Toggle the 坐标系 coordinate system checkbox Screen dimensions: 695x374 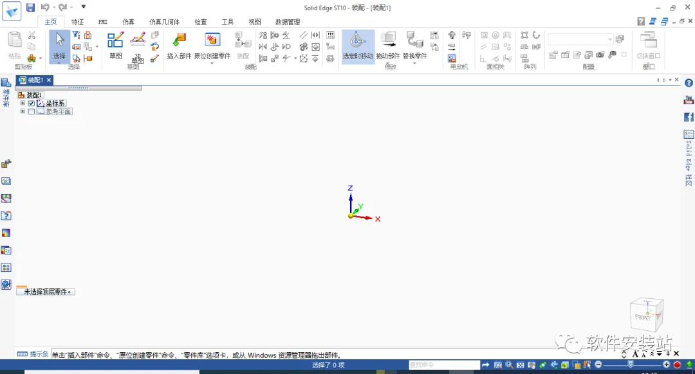[x=32, y=103]
